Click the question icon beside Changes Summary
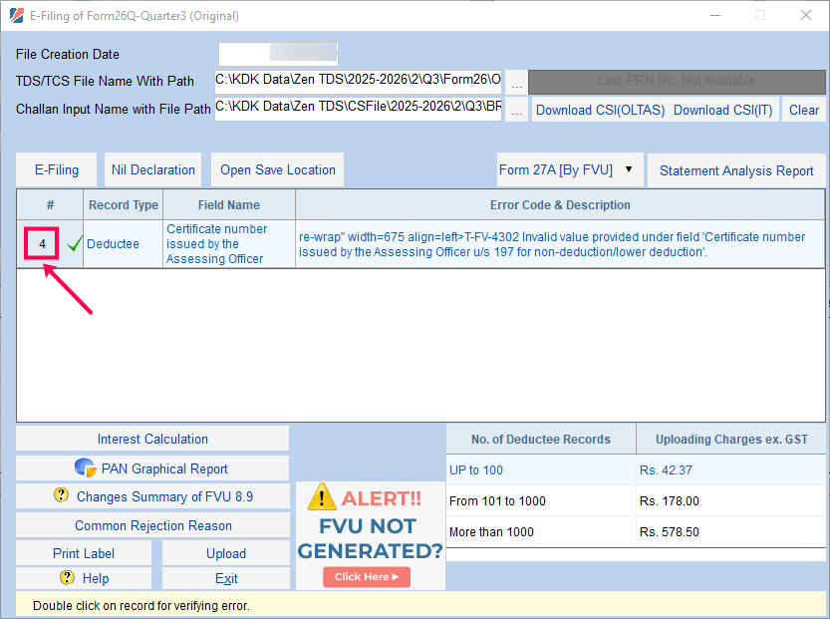This screenshot has width=830, height=619. [62, 495]
